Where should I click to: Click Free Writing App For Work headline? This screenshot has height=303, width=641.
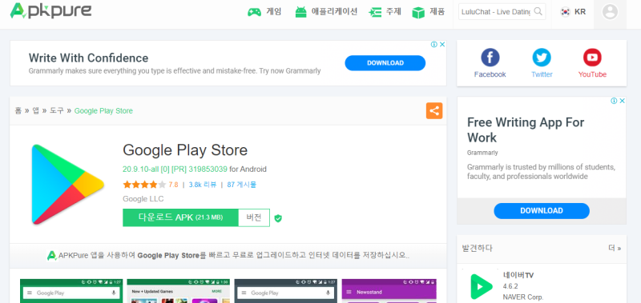pos(526,130)
